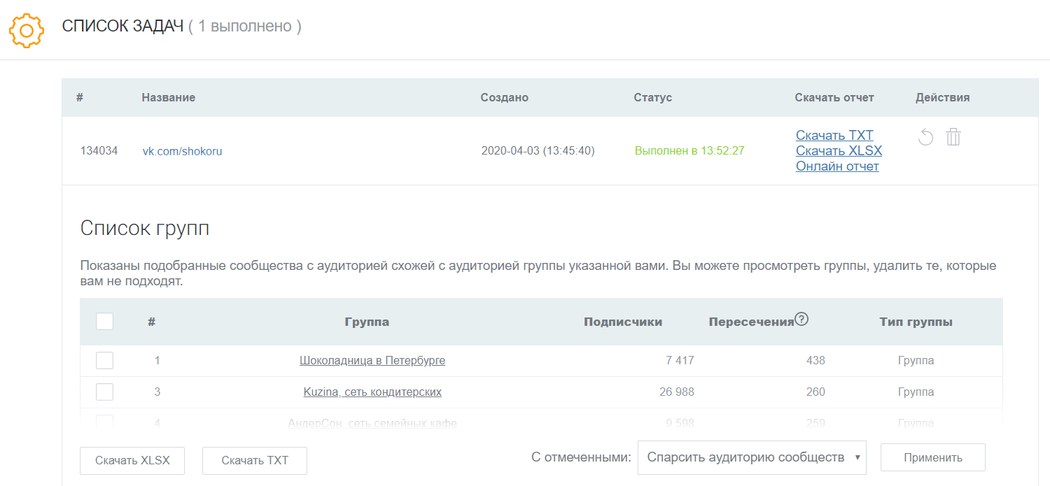Click the Статус column header
Viewport: 1050px width, 486px height.
[653, 97]
